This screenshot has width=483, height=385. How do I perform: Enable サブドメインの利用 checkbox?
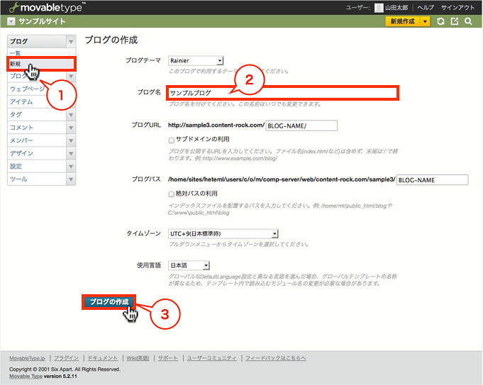(171, 140)
